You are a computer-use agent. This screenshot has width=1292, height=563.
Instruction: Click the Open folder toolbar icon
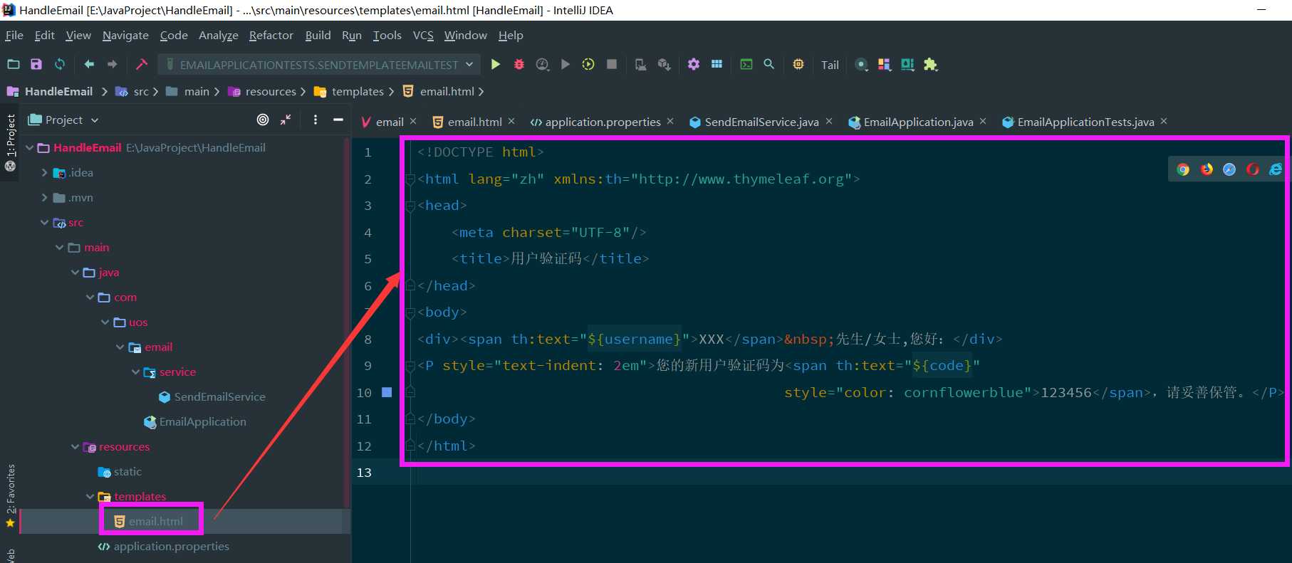coord(14,64)
